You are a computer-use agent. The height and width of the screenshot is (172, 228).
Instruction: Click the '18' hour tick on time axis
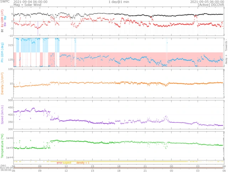119,166
